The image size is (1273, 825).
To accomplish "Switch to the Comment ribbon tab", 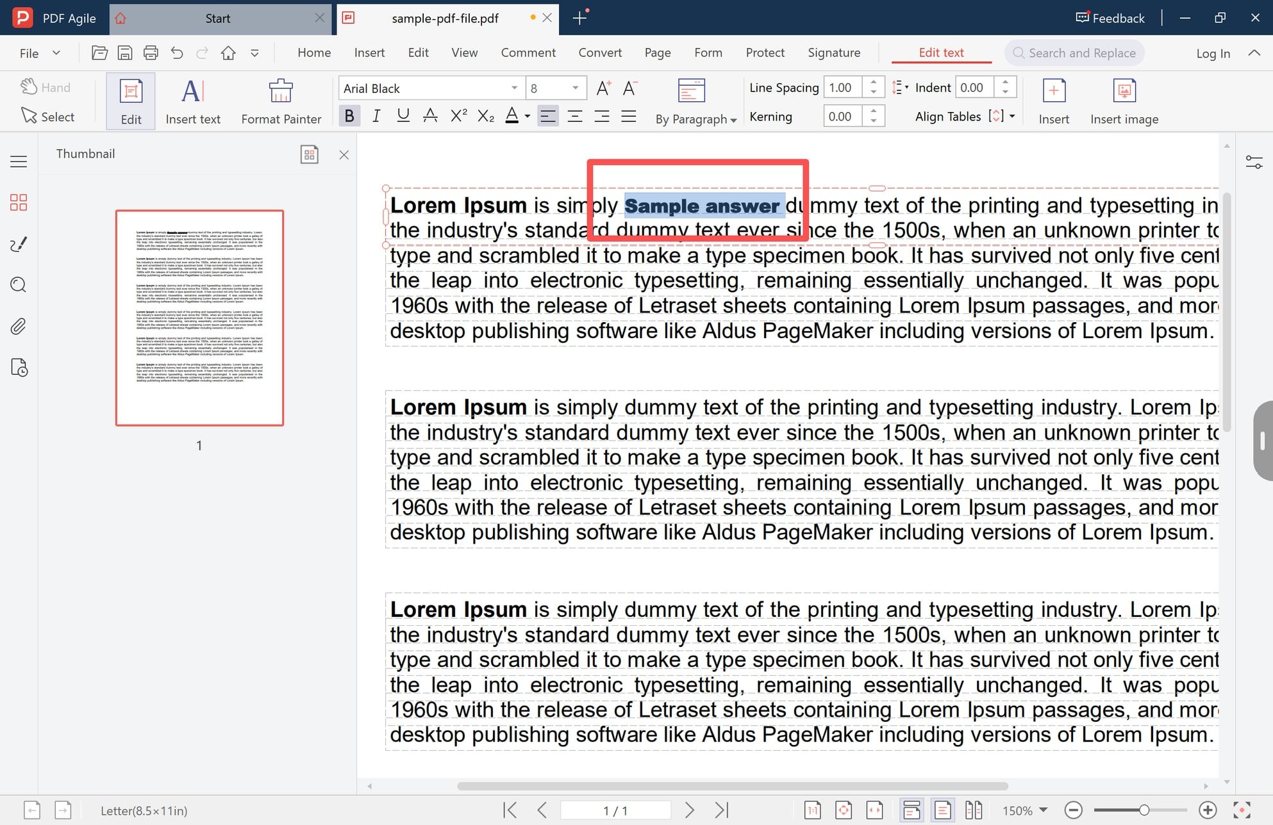I will (528, 53).
